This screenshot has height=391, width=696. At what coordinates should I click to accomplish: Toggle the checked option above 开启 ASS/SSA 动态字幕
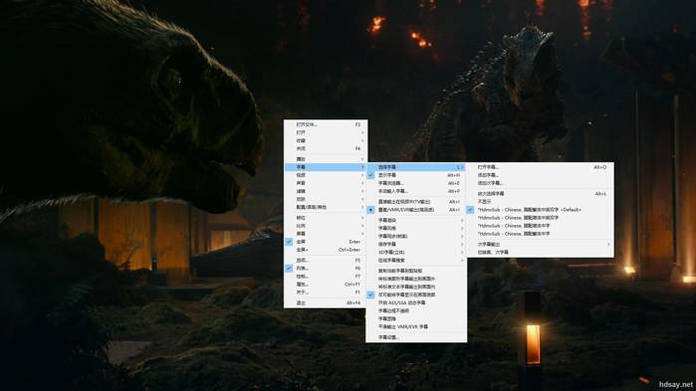(x=416, y=294)
